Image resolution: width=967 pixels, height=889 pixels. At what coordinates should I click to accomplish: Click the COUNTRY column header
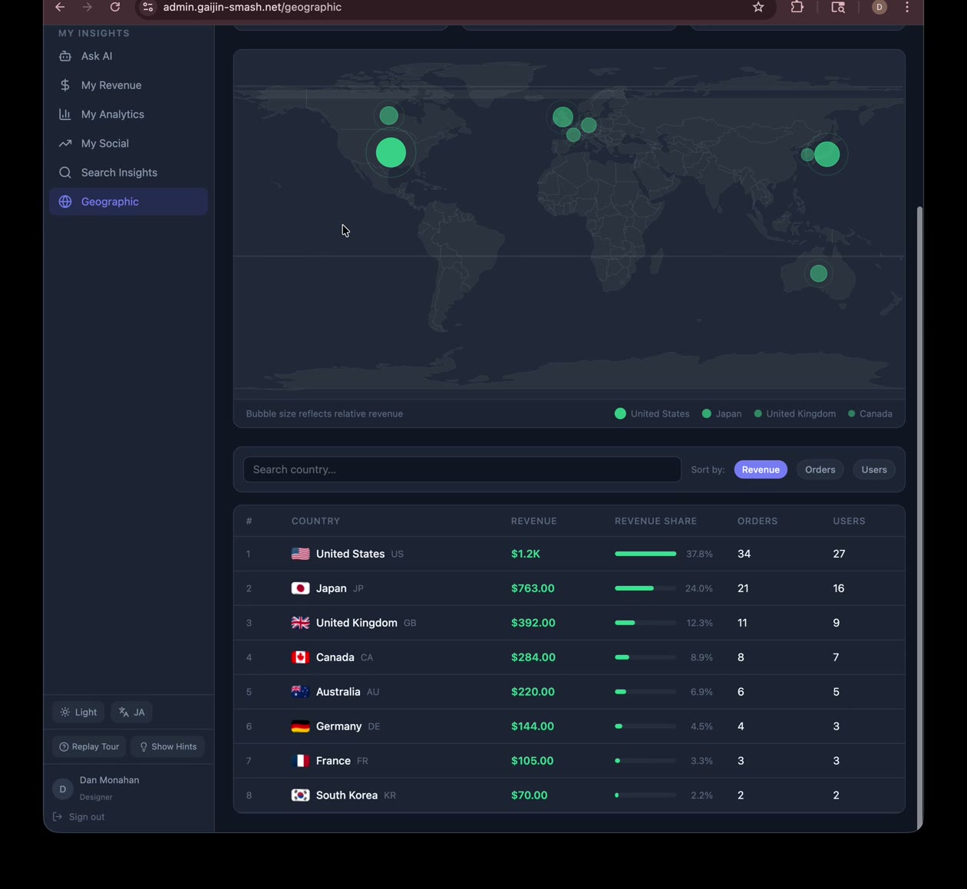coord(315,521)
